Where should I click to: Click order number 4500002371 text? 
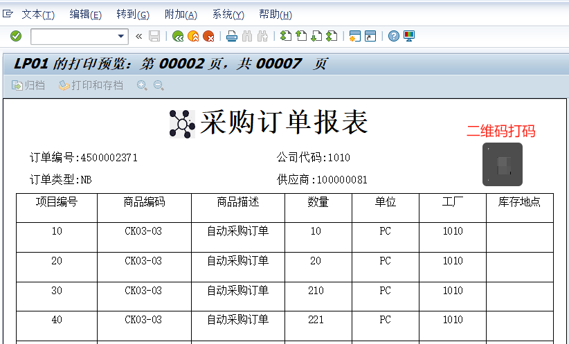(x=109, y=158)
